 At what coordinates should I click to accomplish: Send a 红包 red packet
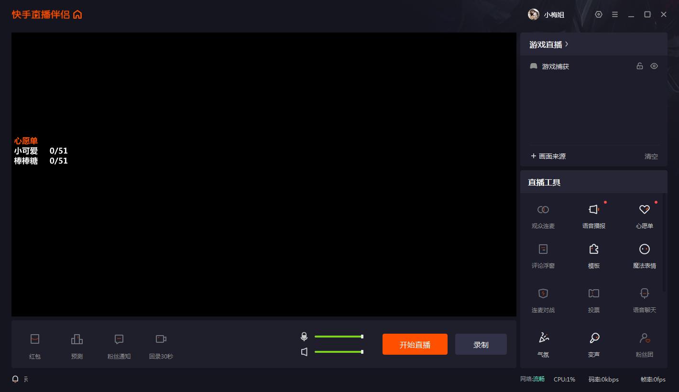click(x=35, y=346)
